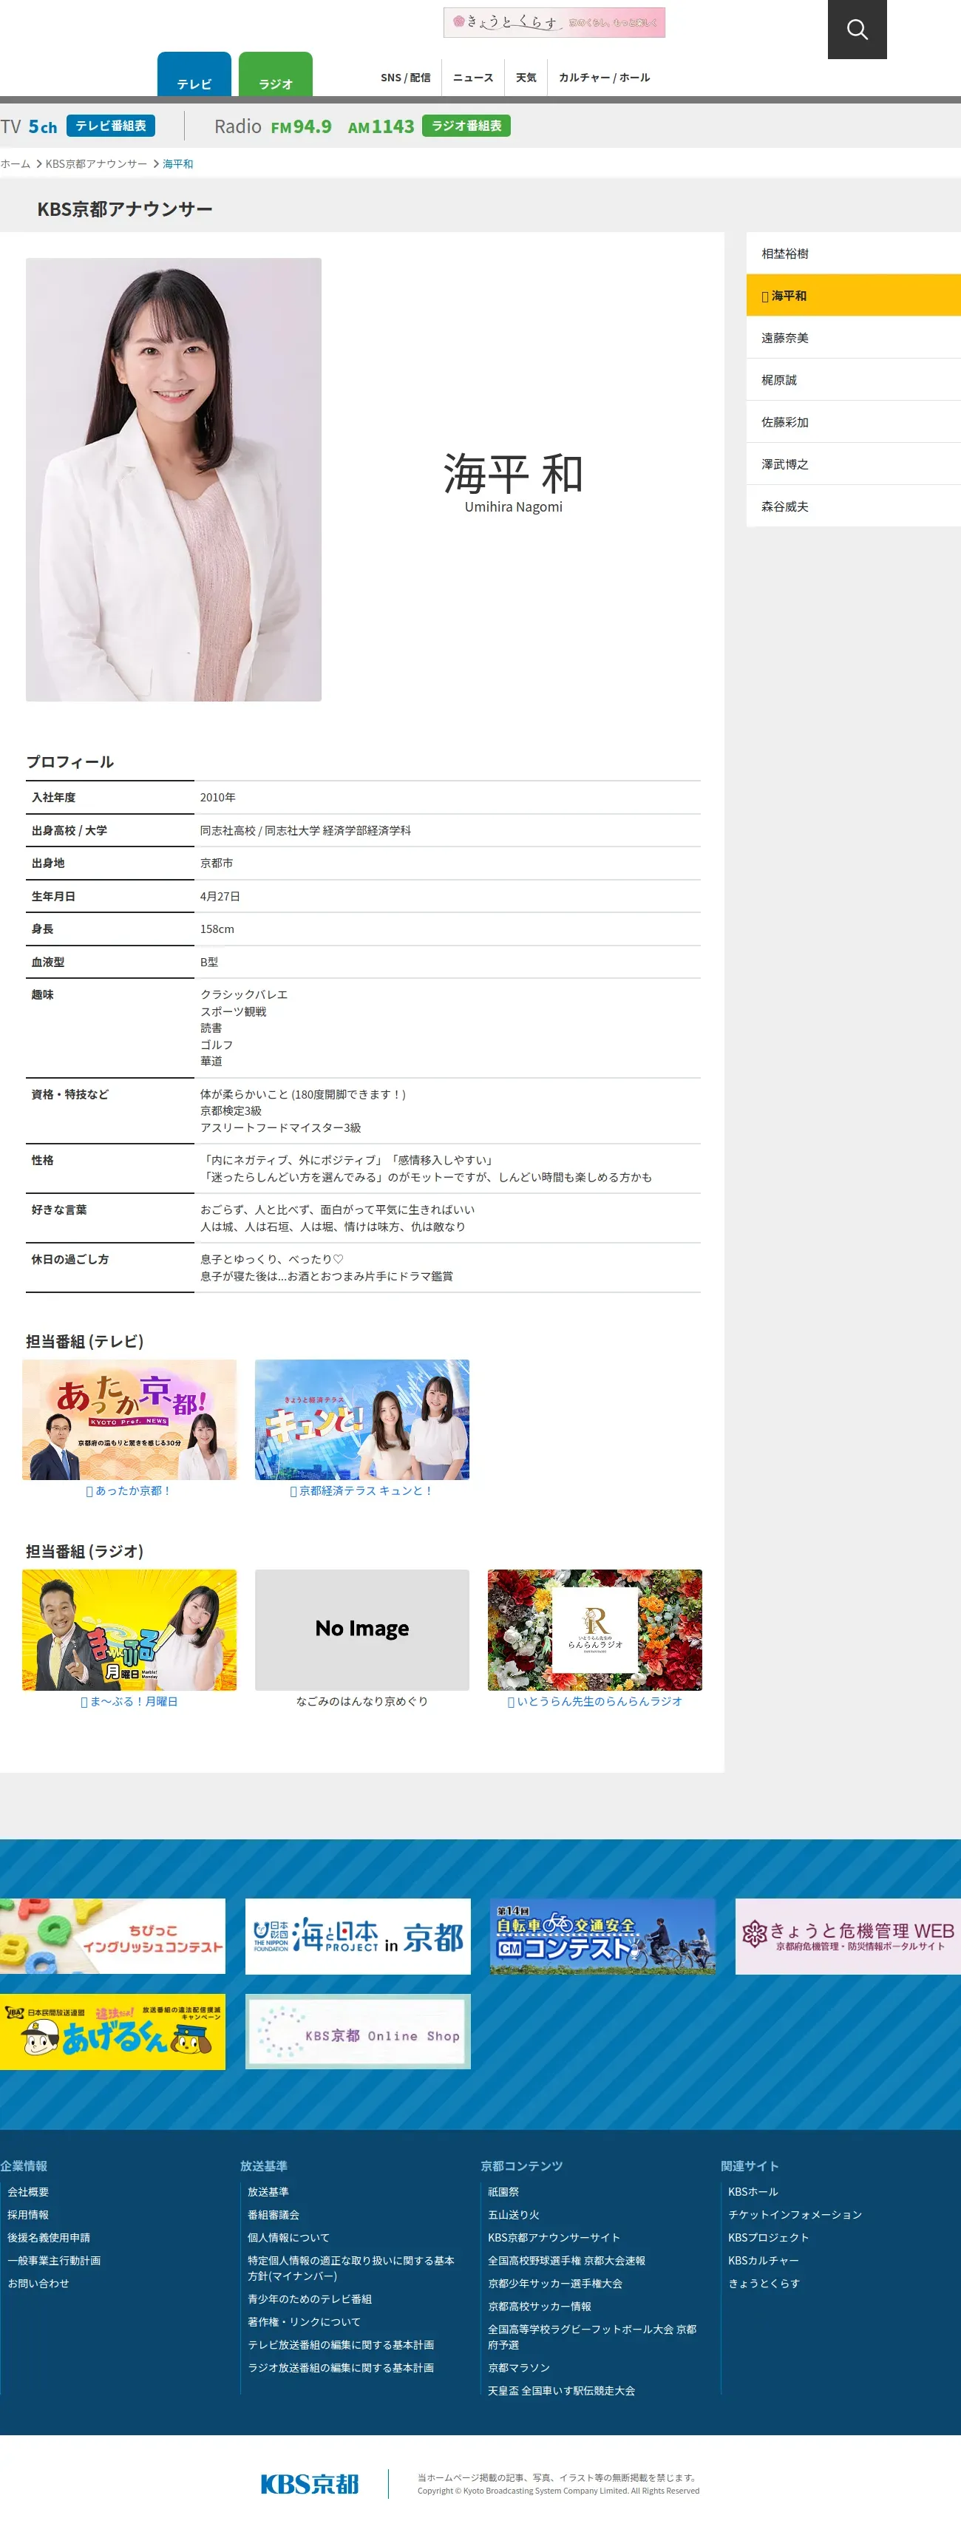Open the SNS / 配信 menu

click(x=405, y=78)
